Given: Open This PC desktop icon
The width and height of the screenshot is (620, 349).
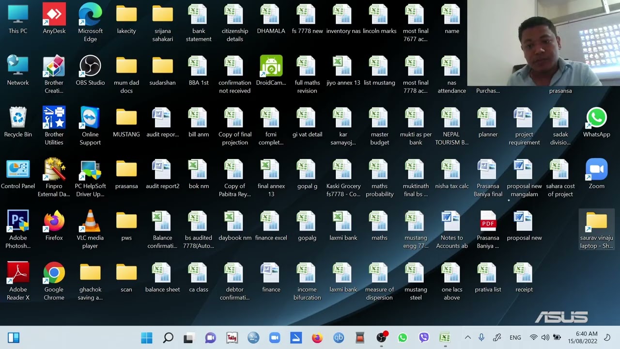Looking at the screenshot, I should point(18,19).
